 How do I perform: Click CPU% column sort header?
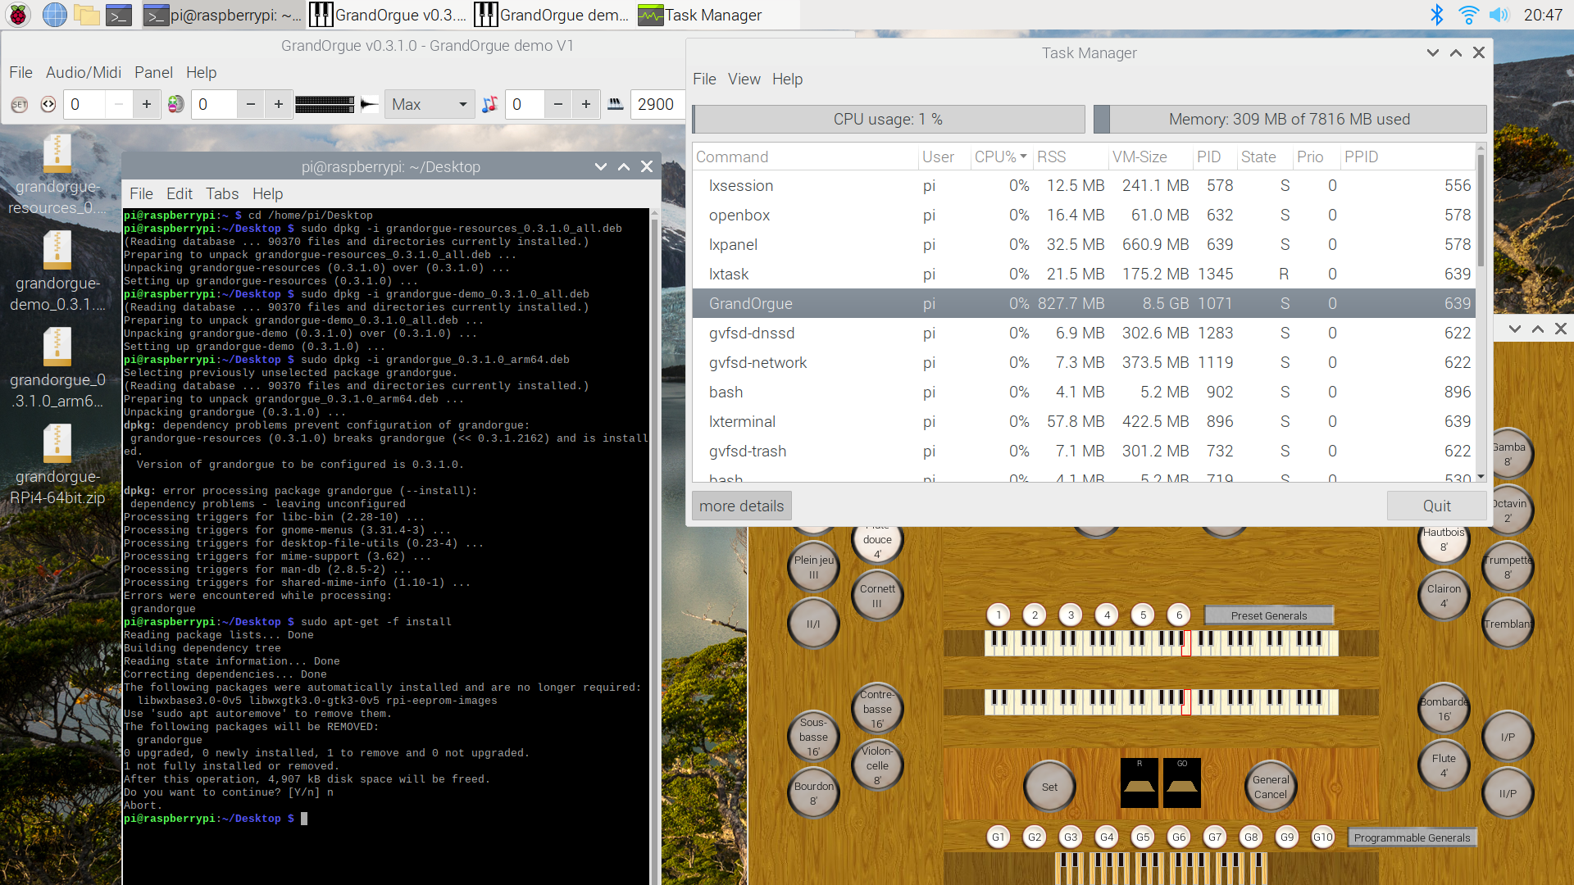pyautogui.click(x=1000, y=157)
